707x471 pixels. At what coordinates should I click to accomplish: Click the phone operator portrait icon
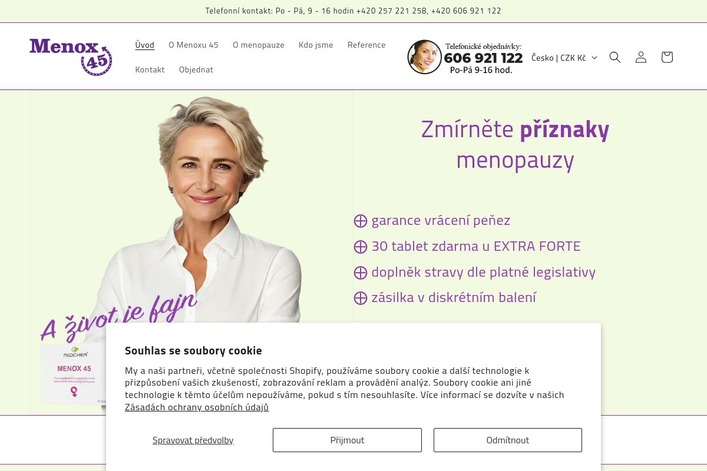click(x=424, y=57)
